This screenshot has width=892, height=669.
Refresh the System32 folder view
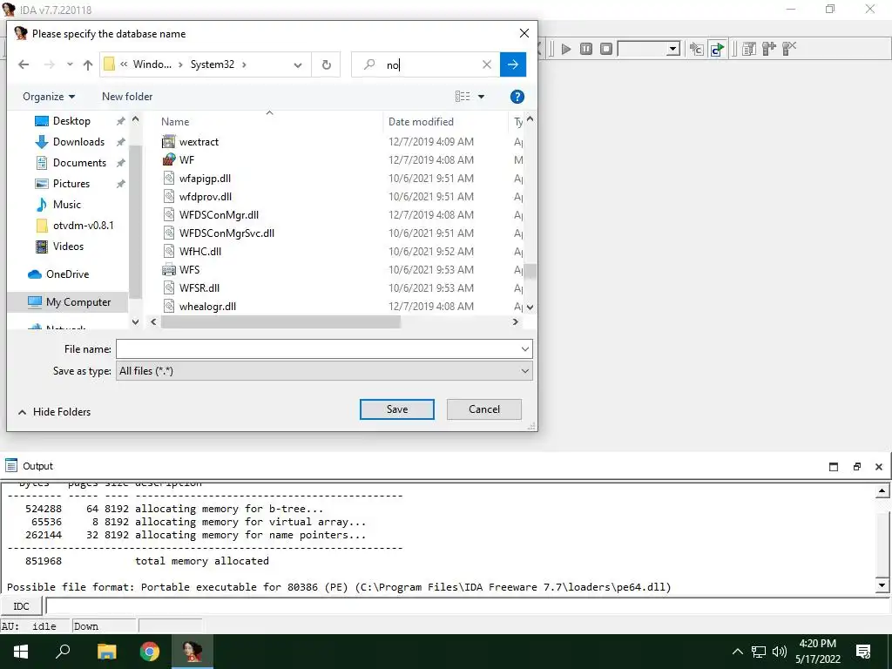(x=326, y=64)
